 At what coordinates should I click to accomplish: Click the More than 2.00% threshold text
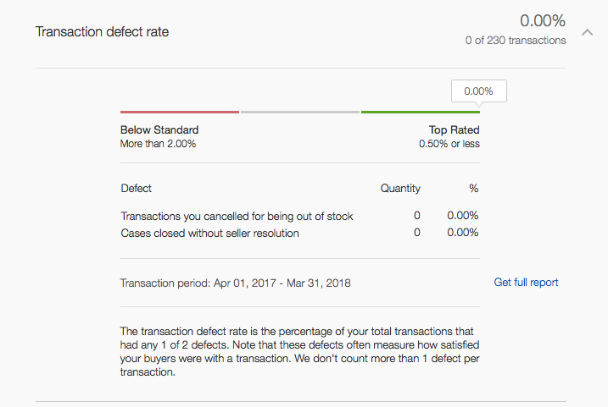158,144
